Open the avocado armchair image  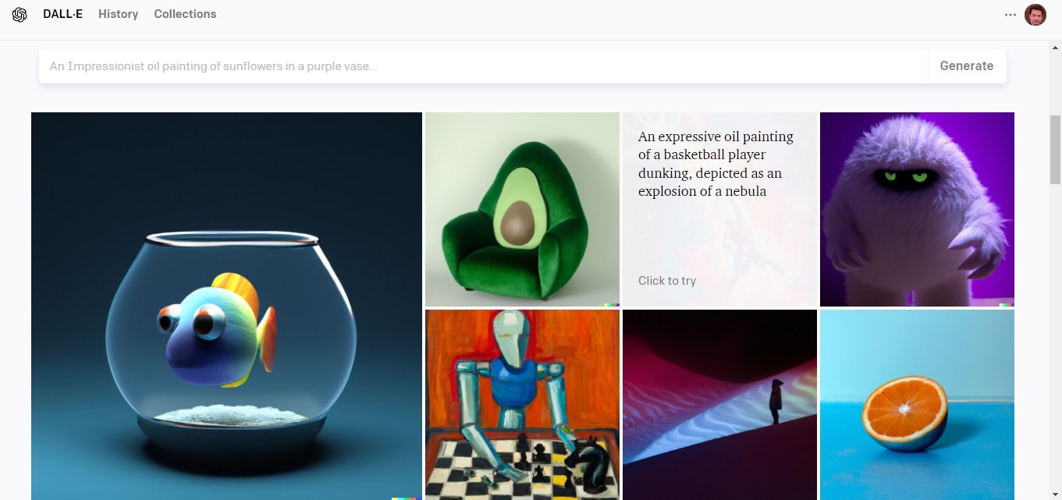click(522, 209)
